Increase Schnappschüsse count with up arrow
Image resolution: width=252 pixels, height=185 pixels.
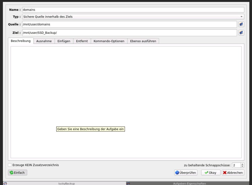pyautogui.click(x=242, y=164)
